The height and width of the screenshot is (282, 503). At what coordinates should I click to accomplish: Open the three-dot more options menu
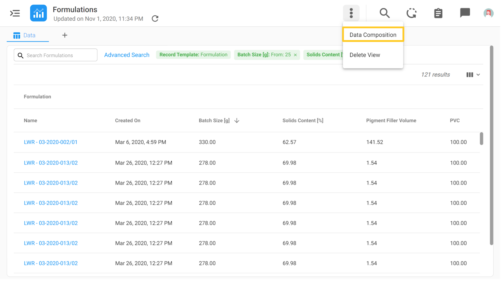(351, 13)
